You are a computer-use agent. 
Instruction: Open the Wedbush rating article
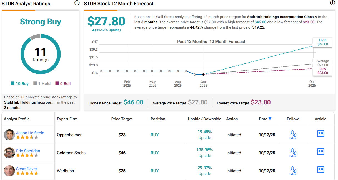[321, 170]
